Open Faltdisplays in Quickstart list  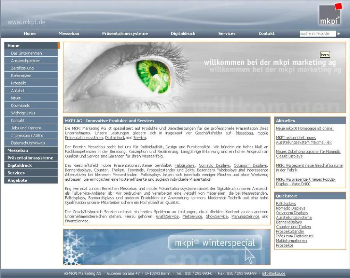(286, 204)
